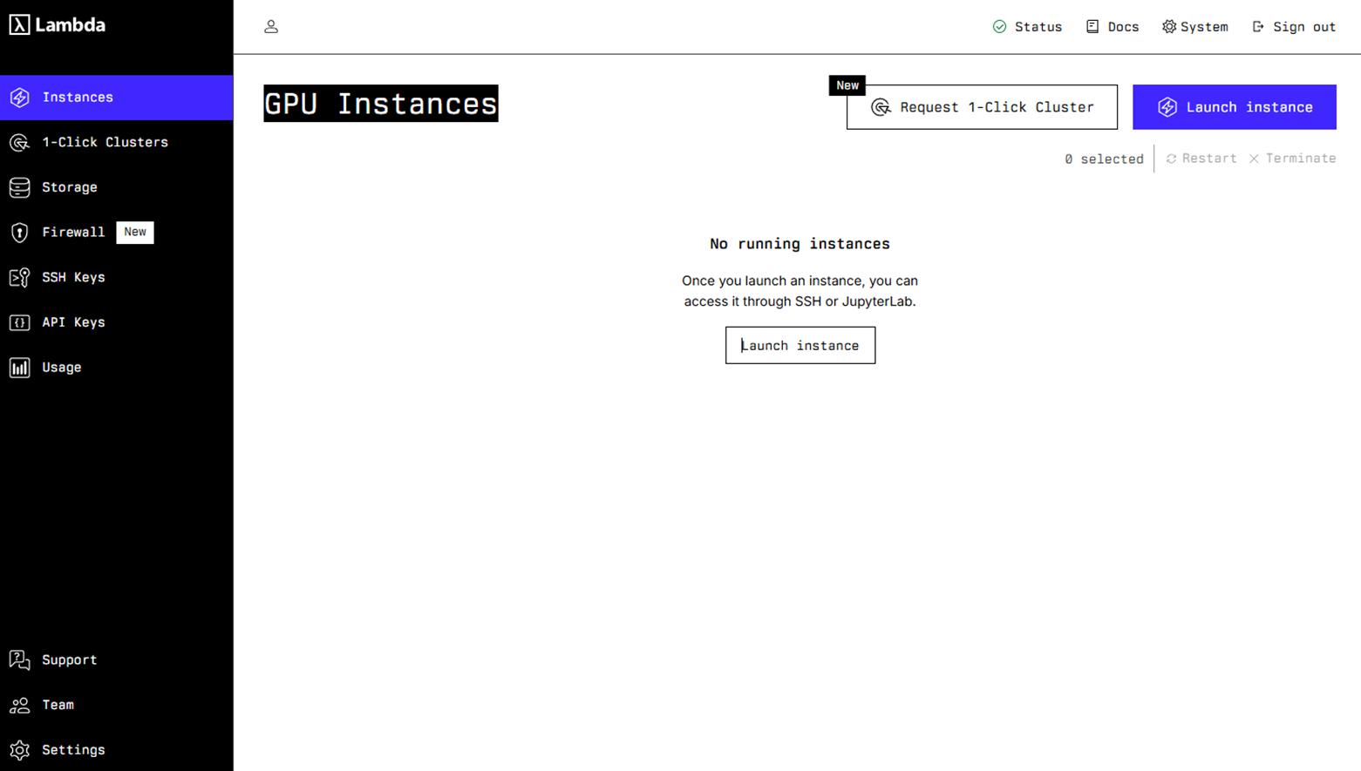The image size is (1361, 771).
Task: Click the Sign out door icon
Action: coord(1258,27)
